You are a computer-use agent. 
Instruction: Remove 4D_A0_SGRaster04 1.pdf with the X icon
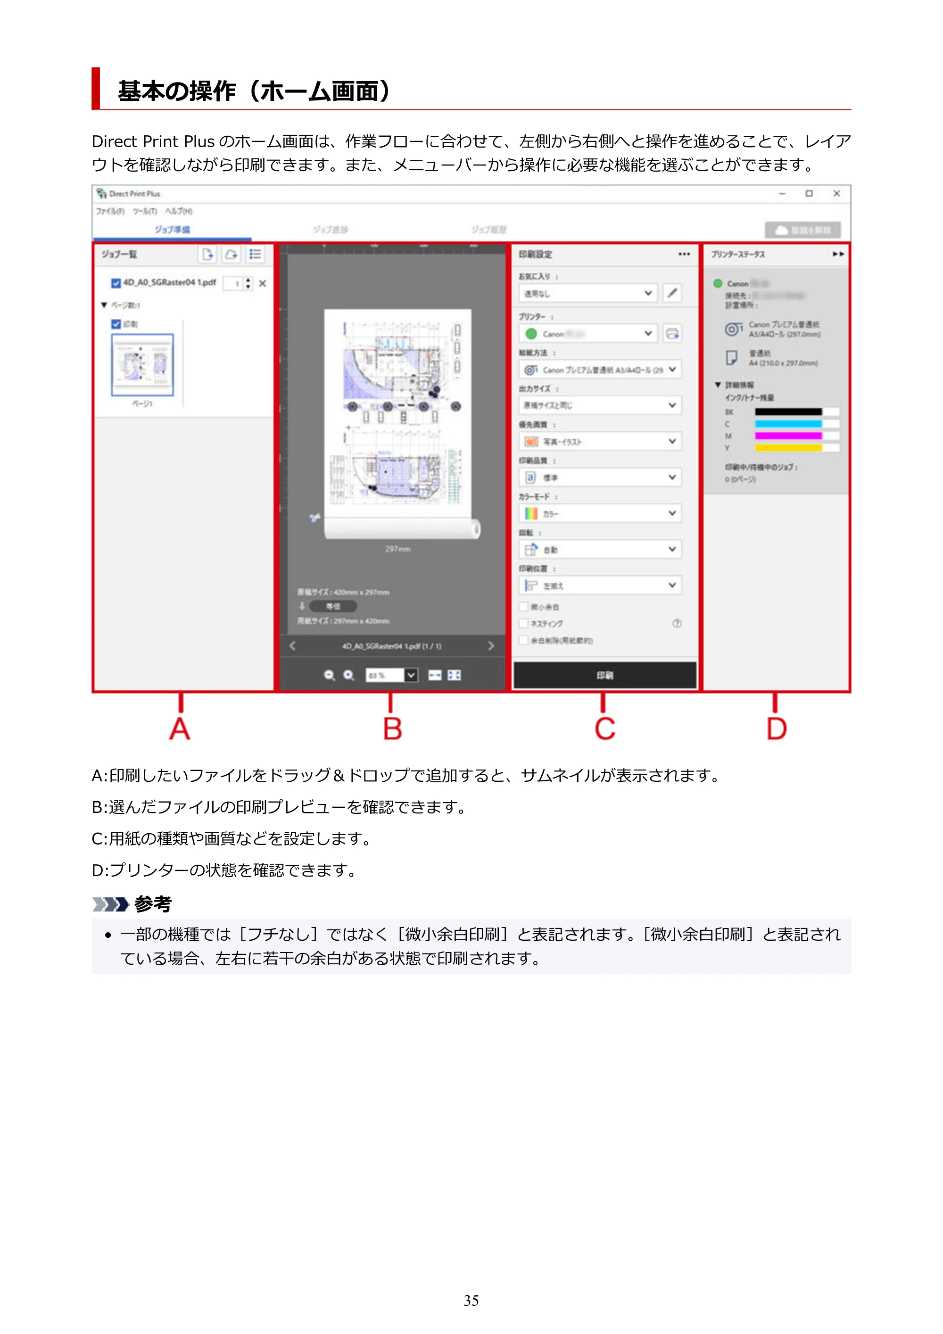(263, 283)
